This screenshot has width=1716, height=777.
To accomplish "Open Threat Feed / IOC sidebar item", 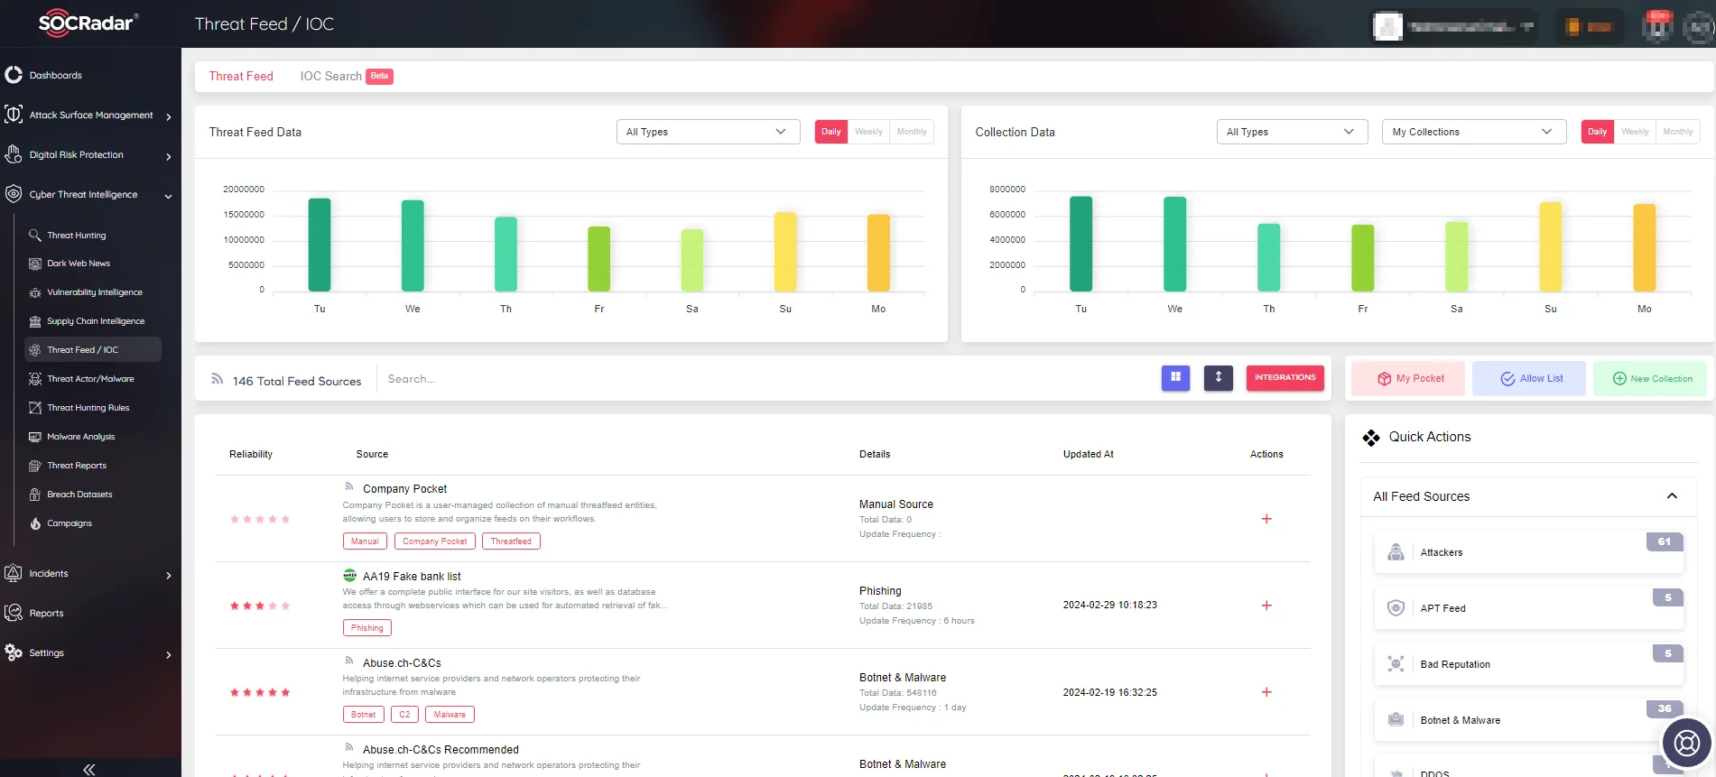I will [x=93, y=349].
